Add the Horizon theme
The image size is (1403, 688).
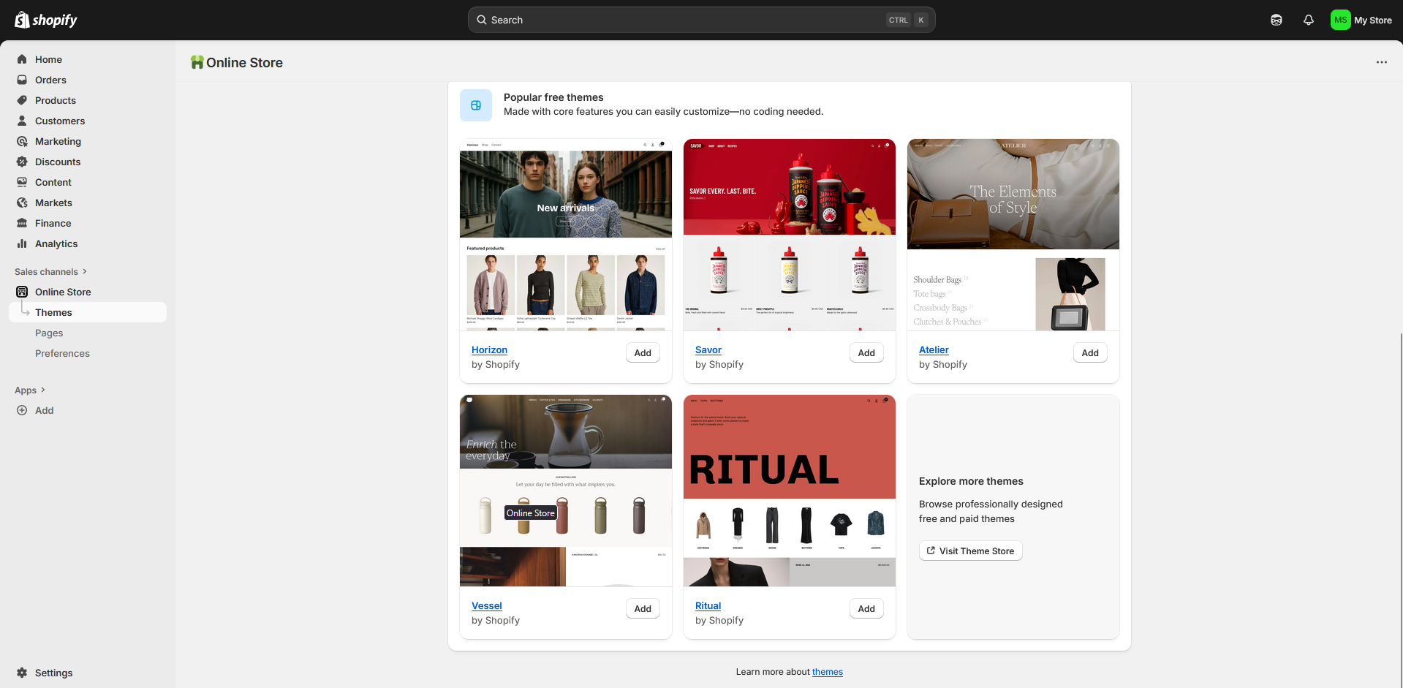coord(642,352)
